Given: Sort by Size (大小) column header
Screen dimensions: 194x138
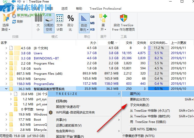Looking at the screenshot, I should [87, 43].
